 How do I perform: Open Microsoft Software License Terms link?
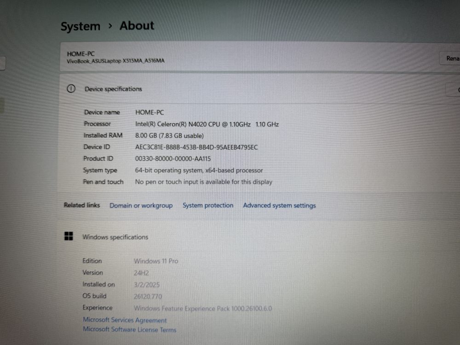pos(129,329)
